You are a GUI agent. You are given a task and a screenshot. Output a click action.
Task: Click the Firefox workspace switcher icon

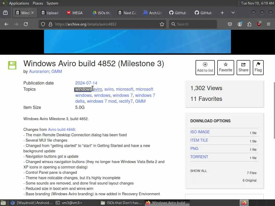point(244,203)
